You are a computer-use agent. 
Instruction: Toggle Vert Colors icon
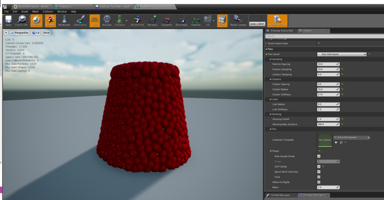pyautogui.click(x=80, y=21)
